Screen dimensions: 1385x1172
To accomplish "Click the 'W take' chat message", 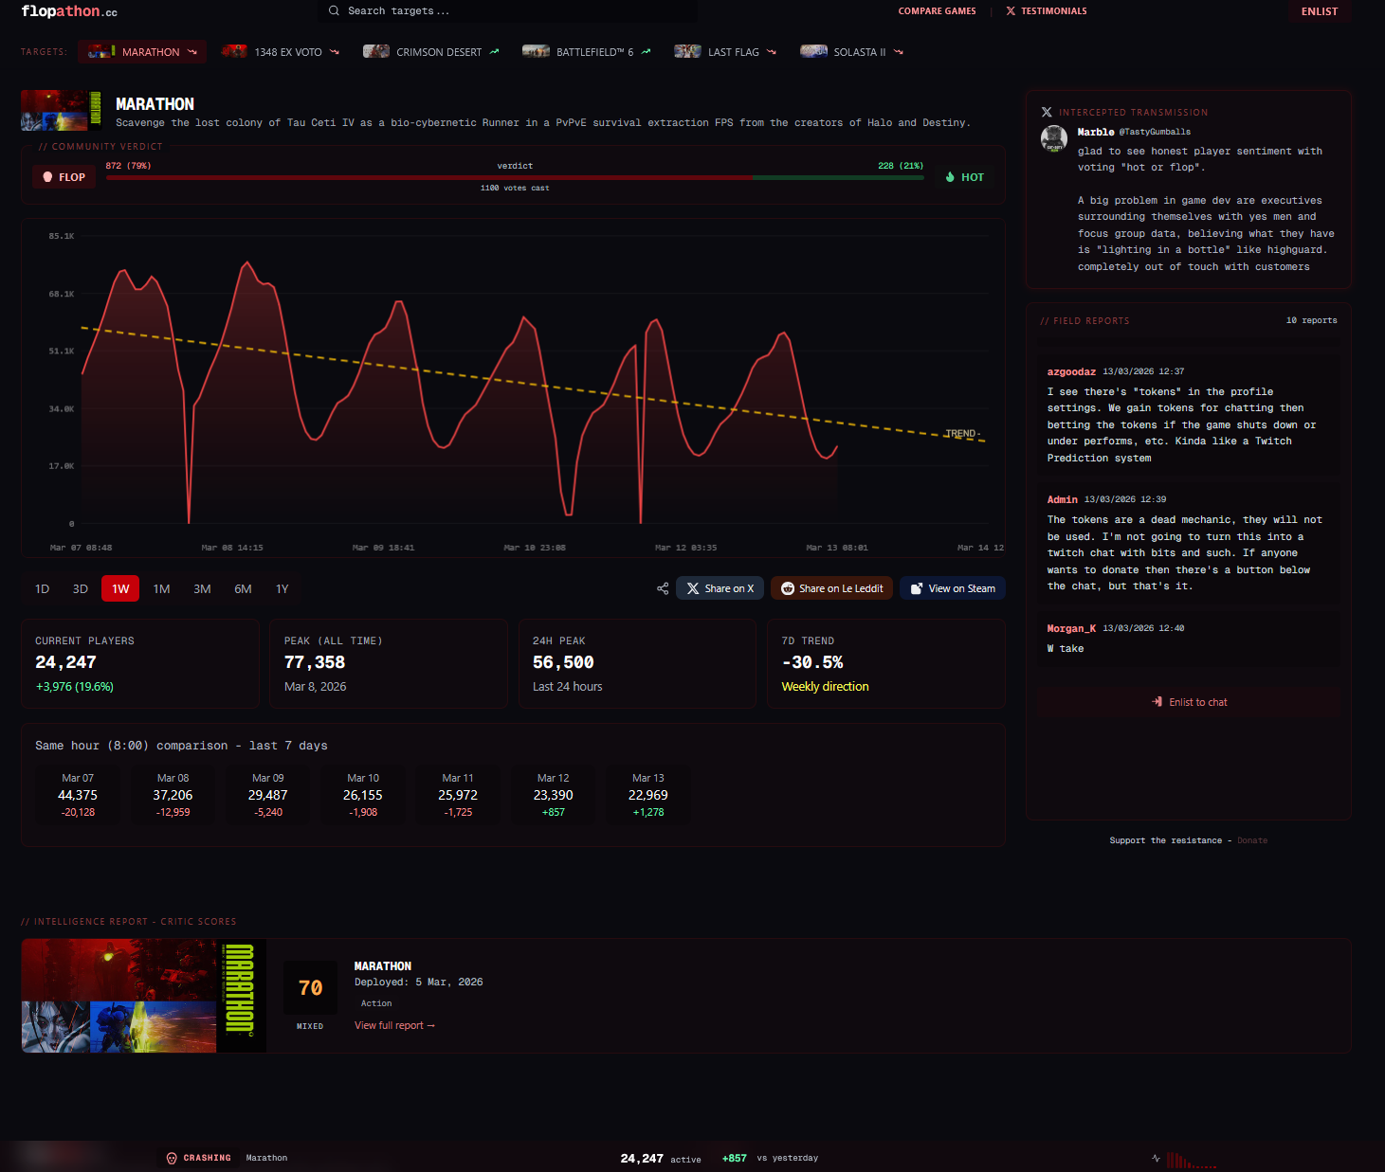I will (x=1066, y=648).
